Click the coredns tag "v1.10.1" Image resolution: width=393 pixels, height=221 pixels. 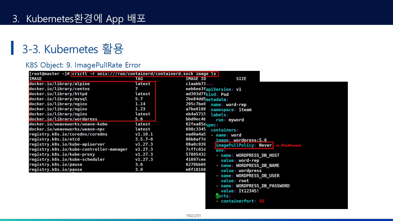click(x=144, y=134)
